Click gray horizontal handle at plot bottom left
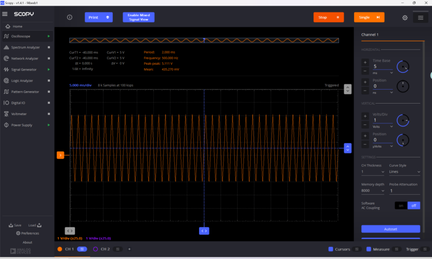Image resolution: width=432 pixels, height=259 pixels. 70,231
